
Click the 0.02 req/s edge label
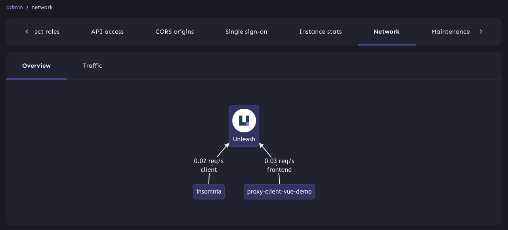point(209,161)
